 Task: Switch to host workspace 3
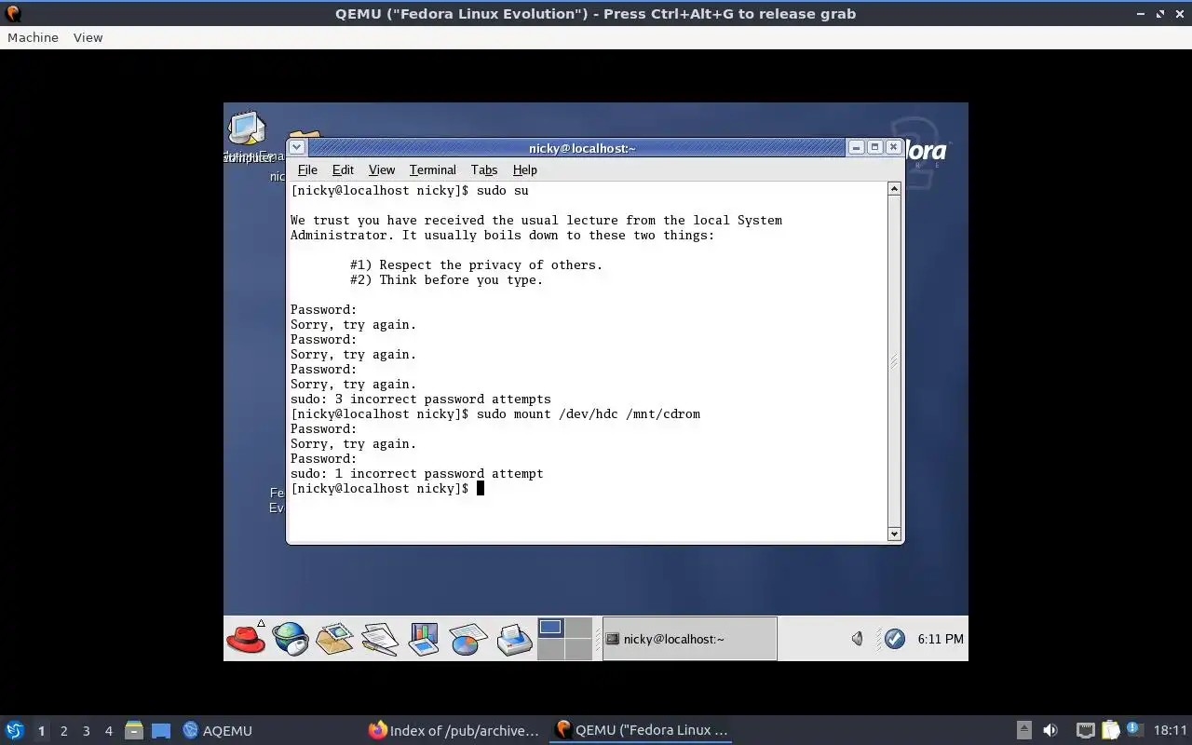pos(87,730)
